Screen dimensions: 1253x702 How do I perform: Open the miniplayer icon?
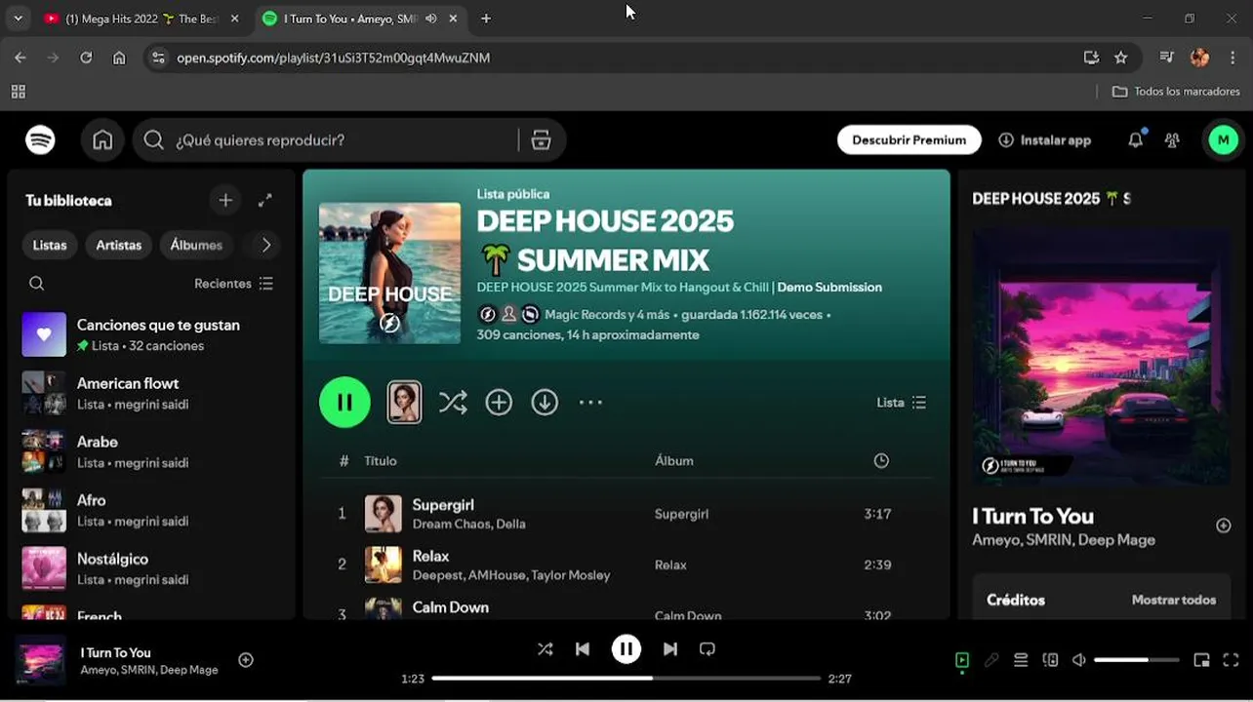click(x=1201, y=660)
